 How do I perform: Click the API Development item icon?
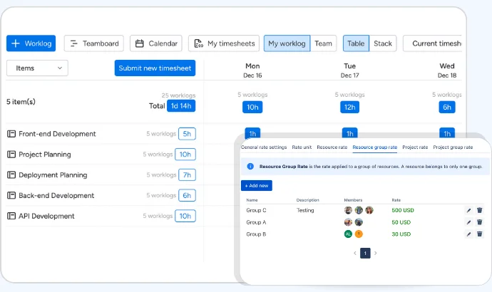point(11,217)
